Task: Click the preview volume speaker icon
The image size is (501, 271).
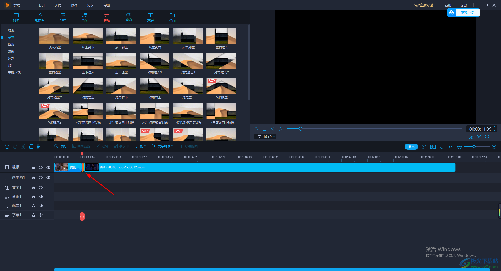Action: click(x=487, y=137)
